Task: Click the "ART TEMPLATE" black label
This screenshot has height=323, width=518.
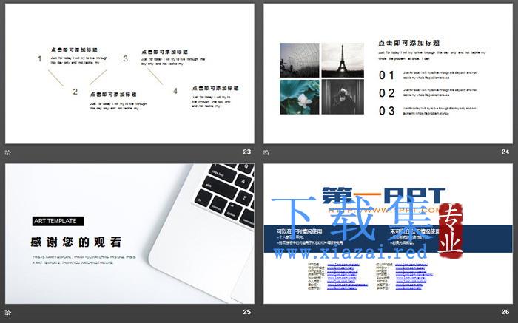Action: click(58, 221)
